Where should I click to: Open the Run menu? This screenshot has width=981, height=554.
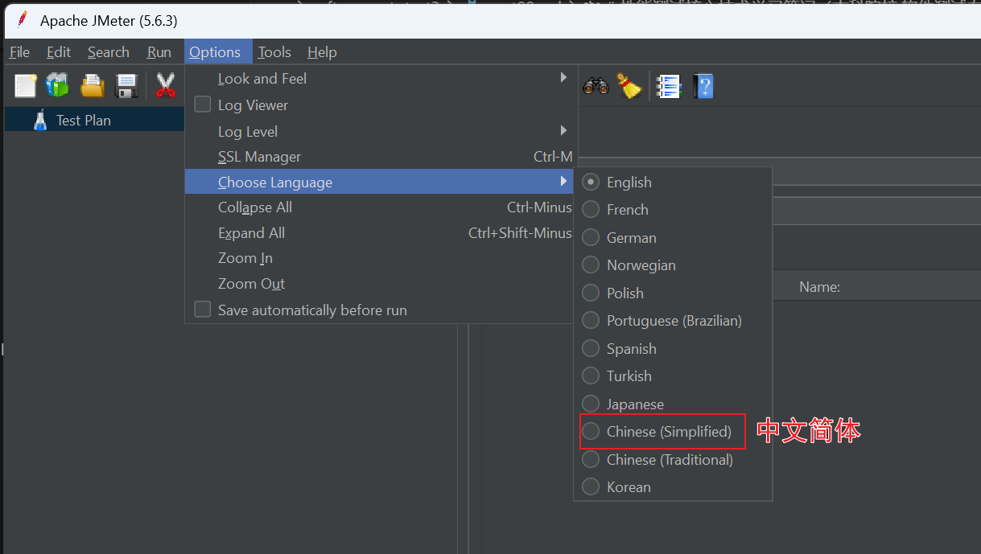coord(159,51)
